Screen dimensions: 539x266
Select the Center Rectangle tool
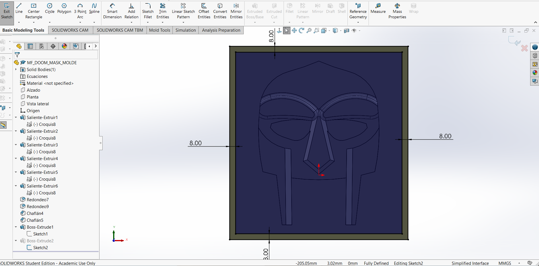34,11
